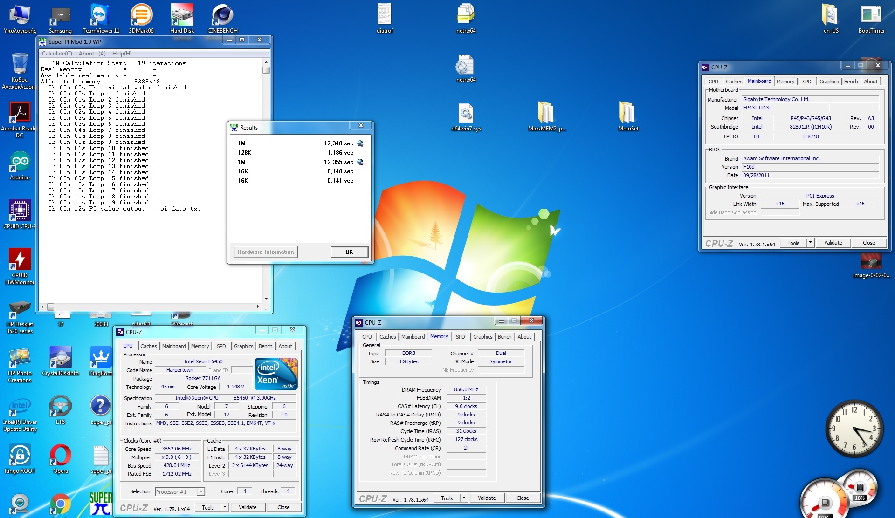
Task: Expand Tools dropdown arrow in CPU-Z mainboard window
Action: (810, 243)
